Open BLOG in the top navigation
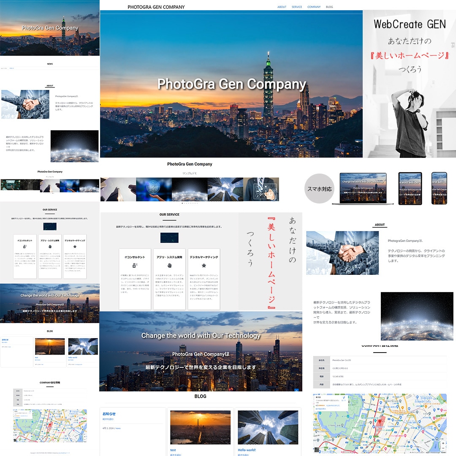The height and width of the screenshot is (456, 456). 329,7
